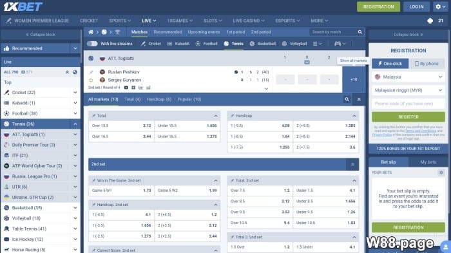This screenshot has width=451, height=253.
Task: Click the LOG IN button
Action: pos(416,6)
